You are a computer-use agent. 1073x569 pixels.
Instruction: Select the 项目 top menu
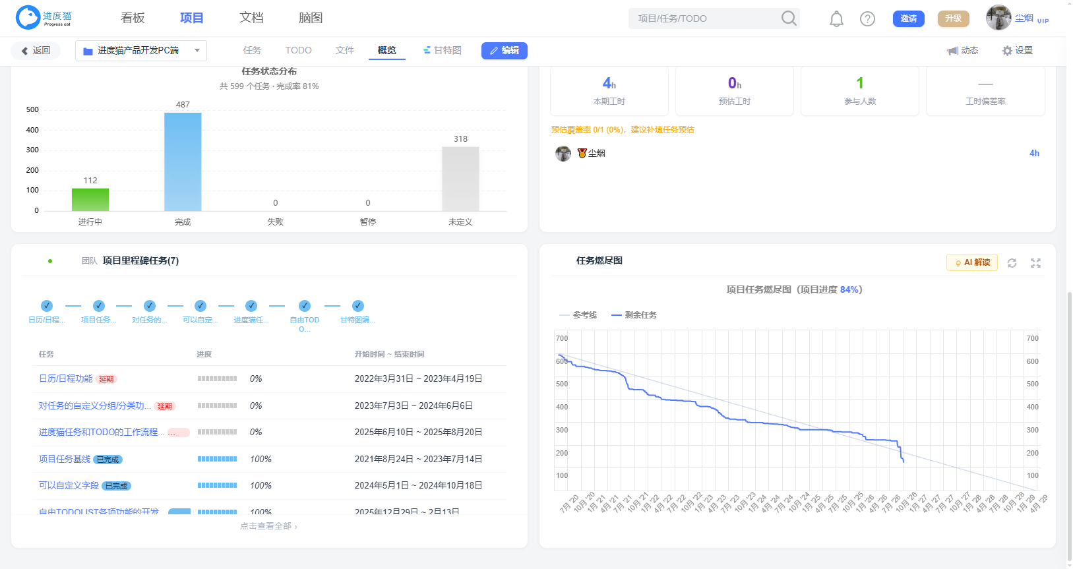[x=192, y=18]
